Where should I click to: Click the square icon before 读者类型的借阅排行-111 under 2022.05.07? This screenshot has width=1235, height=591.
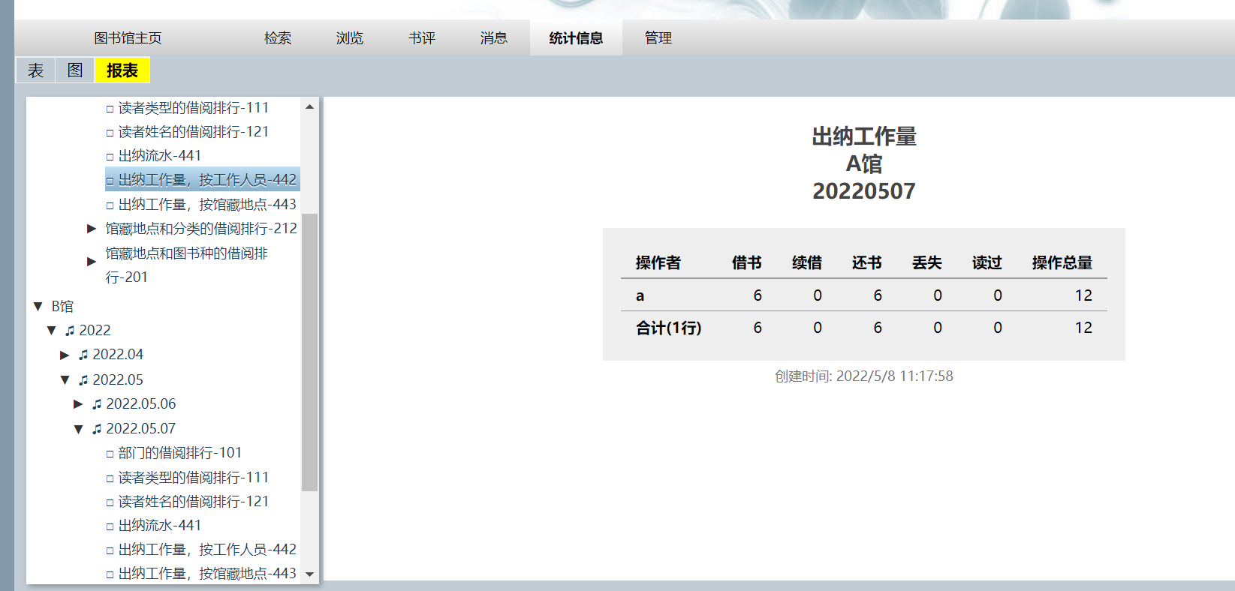click(110, 478)
